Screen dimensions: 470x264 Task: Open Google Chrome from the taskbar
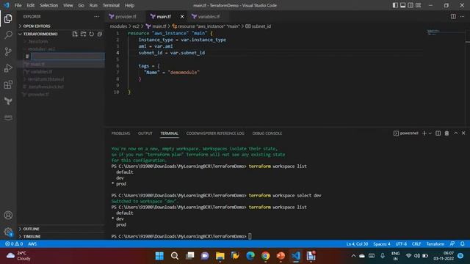(265, 256)
